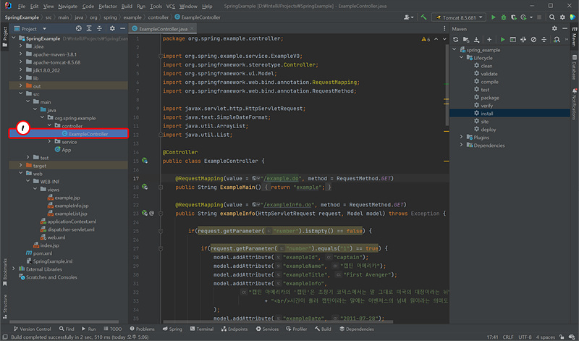Click the editor horizontal scrollbar
This screenshot has height=341, width=579.
point(278,321)
